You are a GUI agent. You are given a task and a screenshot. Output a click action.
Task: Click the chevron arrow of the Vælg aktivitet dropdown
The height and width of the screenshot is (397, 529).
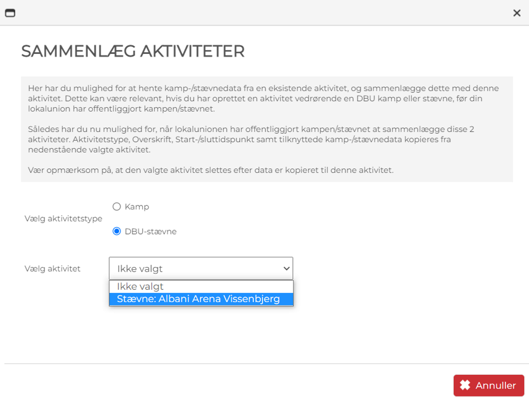[286, 269]
